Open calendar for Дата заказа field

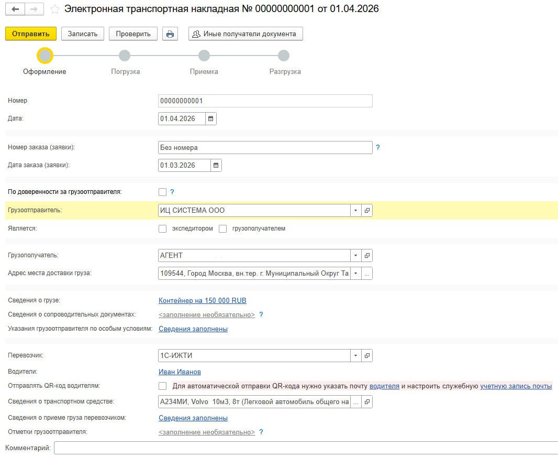coord(216,166)
